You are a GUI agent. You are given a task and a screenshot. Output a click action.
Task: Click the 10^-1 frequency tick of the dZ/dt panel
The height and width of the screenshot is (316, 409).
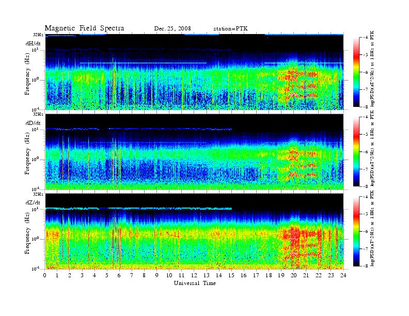tap(35, 268)
